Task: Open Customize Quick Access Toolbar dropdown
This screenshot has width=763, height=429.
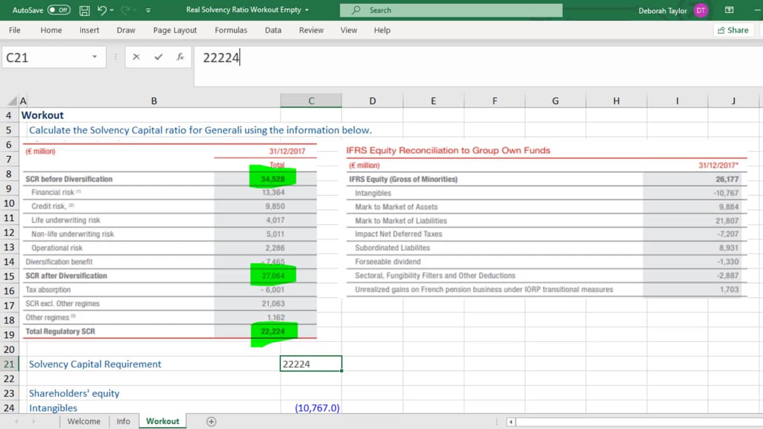Action: coord(148,10)
